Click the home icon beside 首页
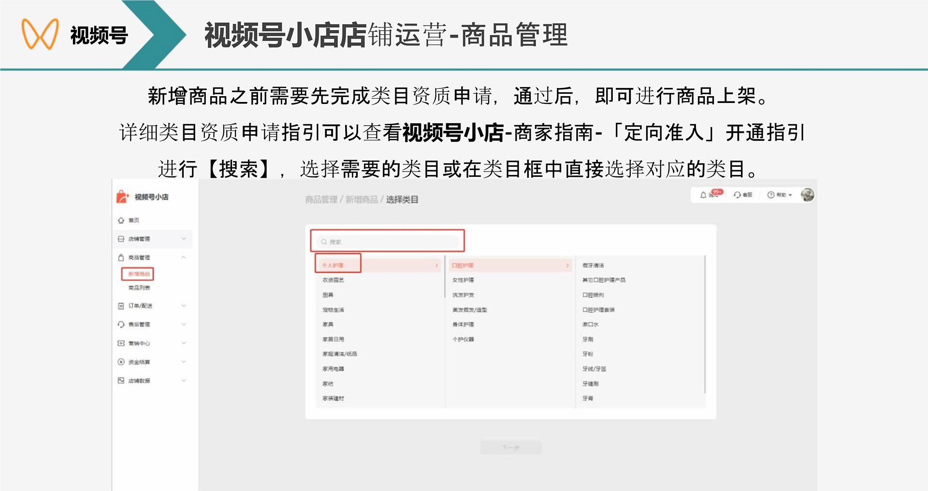The image size is (928, 491). [121, 220]
